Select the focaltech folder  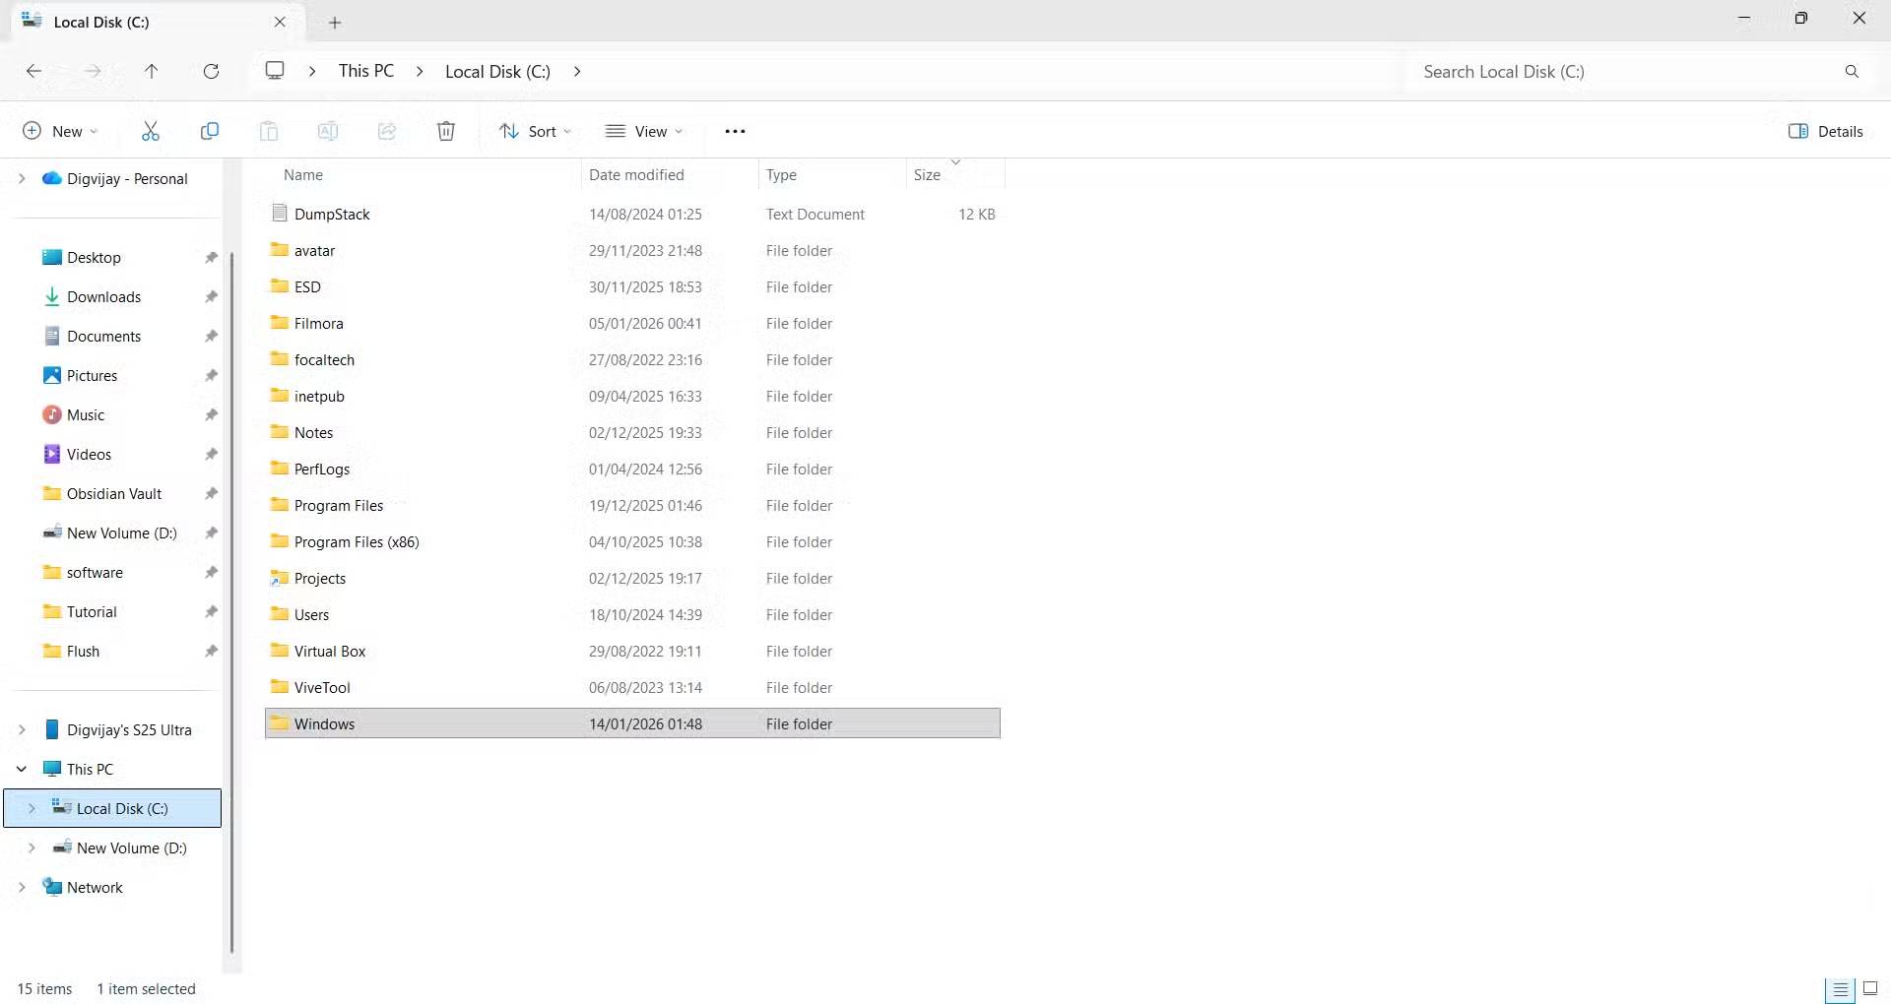(632, 359)
